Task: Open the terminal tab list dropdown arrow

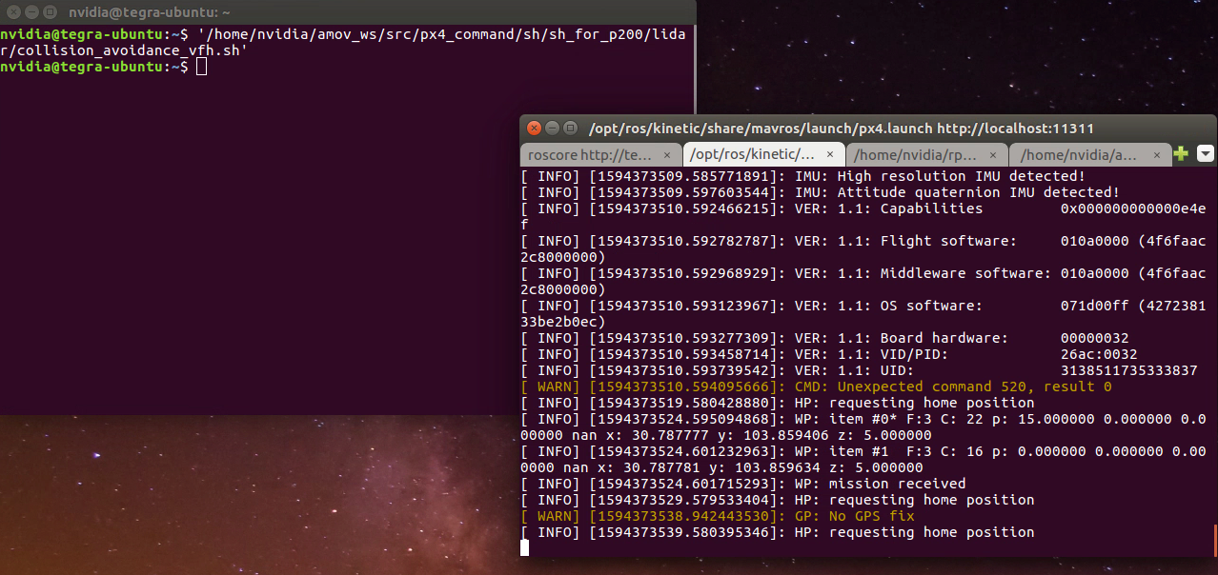Action: [x=1206, y=154]
